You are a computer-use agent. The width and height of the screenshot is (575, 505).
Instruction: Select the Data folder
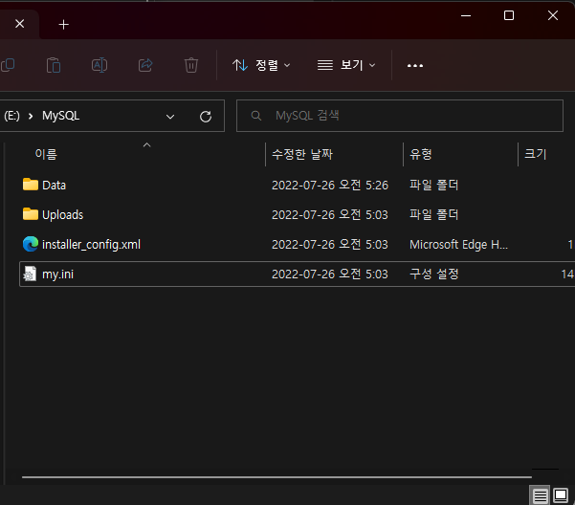click(54, 185)
